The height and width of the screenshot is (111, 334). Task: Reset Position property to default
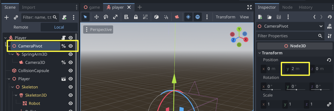pos(329,60)
